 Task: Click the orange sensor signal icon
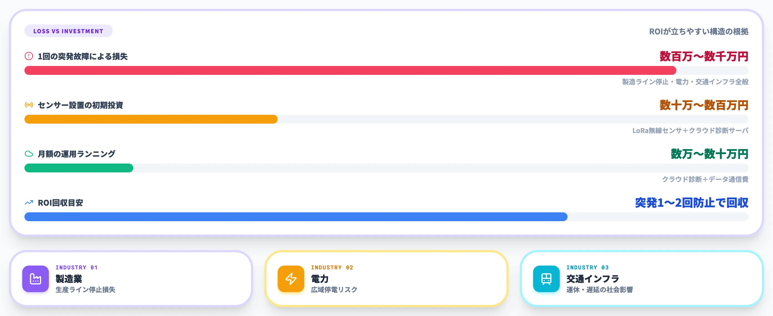29,105
